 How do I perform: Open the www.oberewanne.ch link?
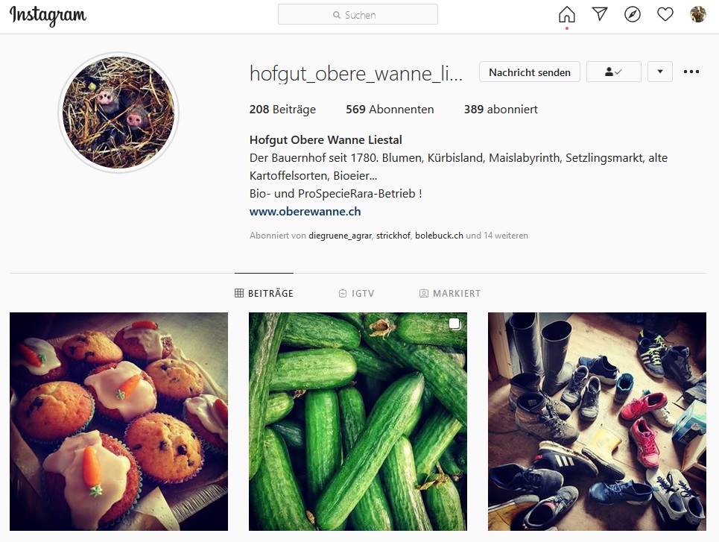click(305, 212)
